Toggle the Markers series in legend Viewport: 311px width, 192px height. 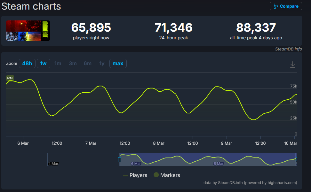click(167, 175)
